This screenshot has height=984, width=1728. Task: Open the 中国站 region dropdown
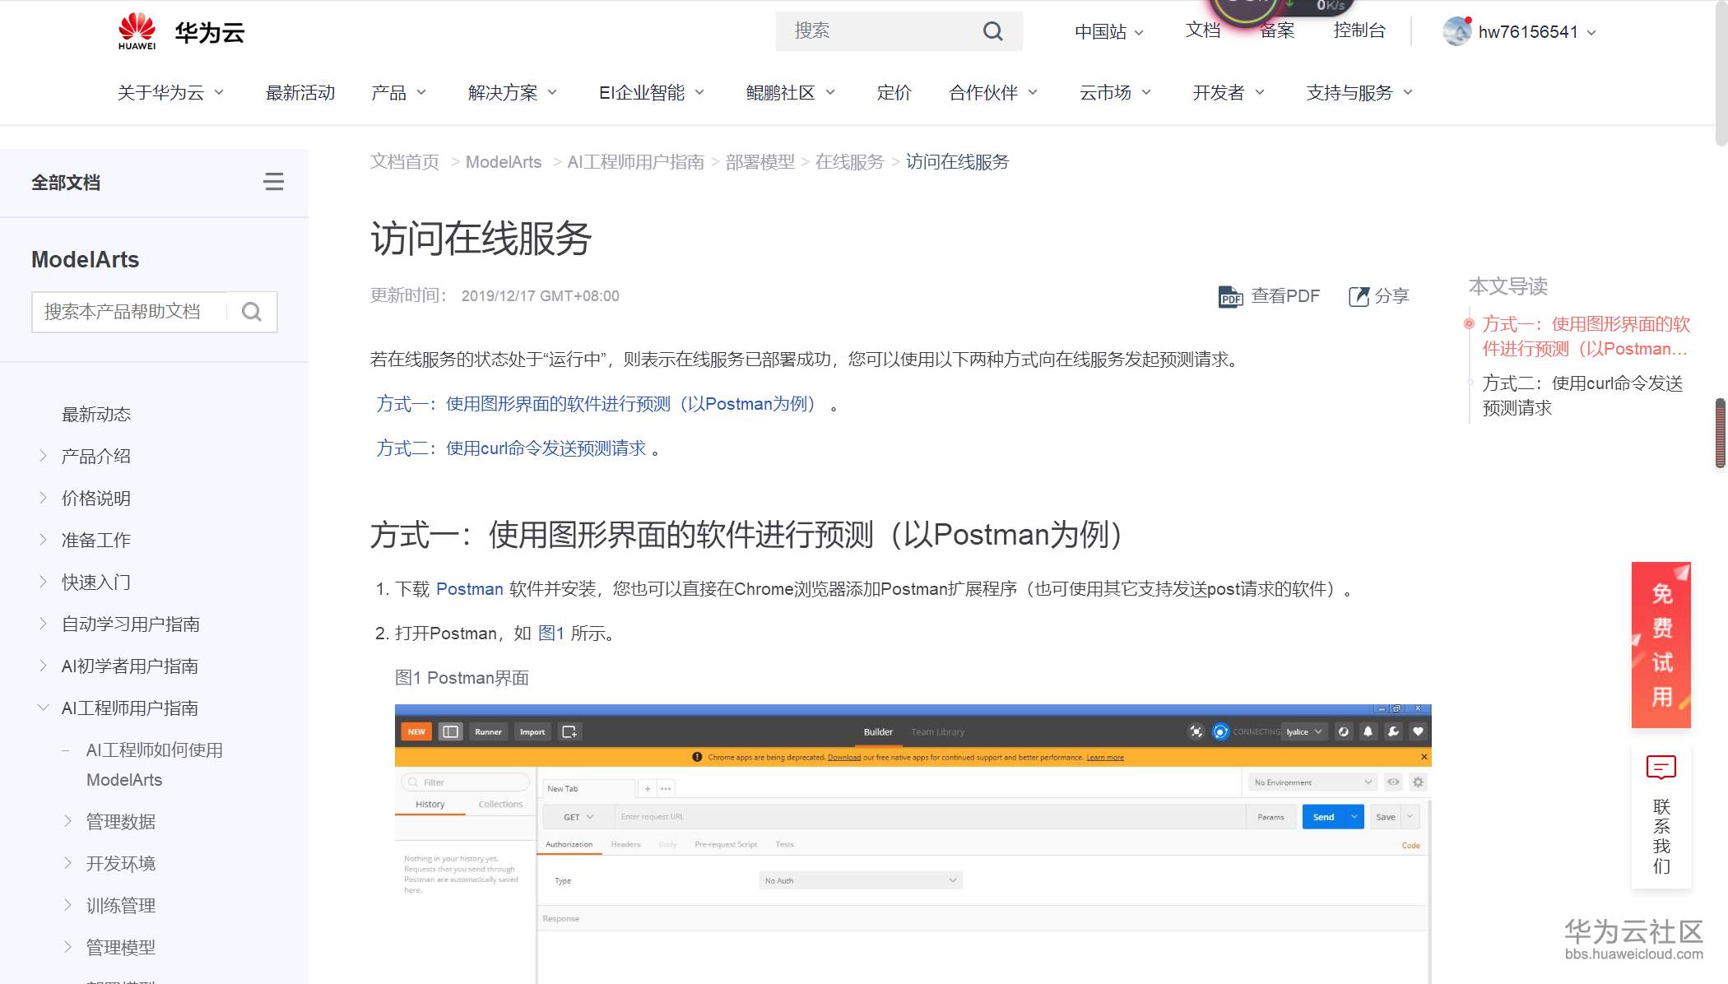point(1108,31)
